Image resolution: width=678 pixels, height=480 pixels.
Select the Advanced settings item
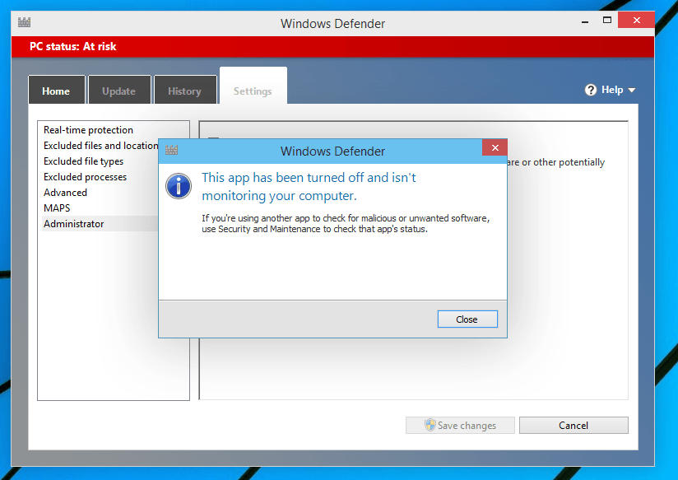pyautogui.click(x=65, y=192)
